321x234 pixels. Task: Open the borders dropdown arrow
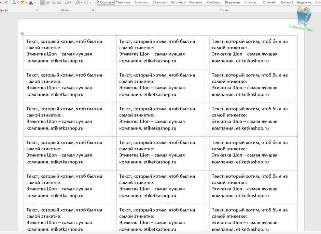[x=90, y=2]
